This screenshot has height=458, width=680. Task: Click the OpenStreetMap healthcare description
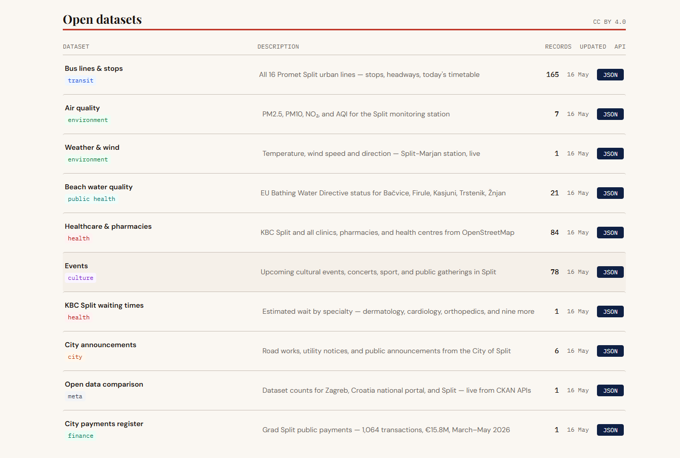point(387,232)
